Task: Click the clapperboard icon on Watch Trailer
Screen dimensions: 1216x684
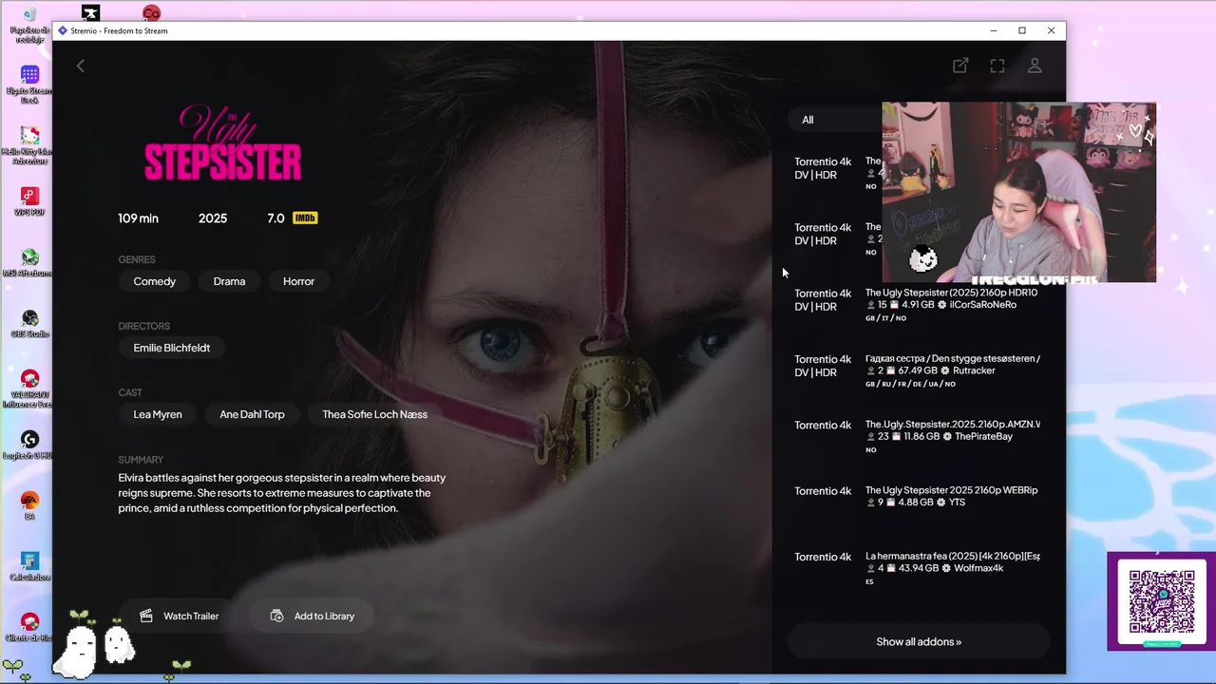Action: click(x=146, y=616)
